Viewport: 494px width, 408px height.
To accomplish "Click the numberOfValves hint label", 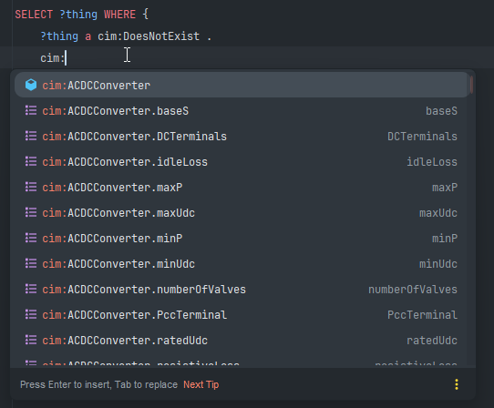I will [x=413, y=290].
